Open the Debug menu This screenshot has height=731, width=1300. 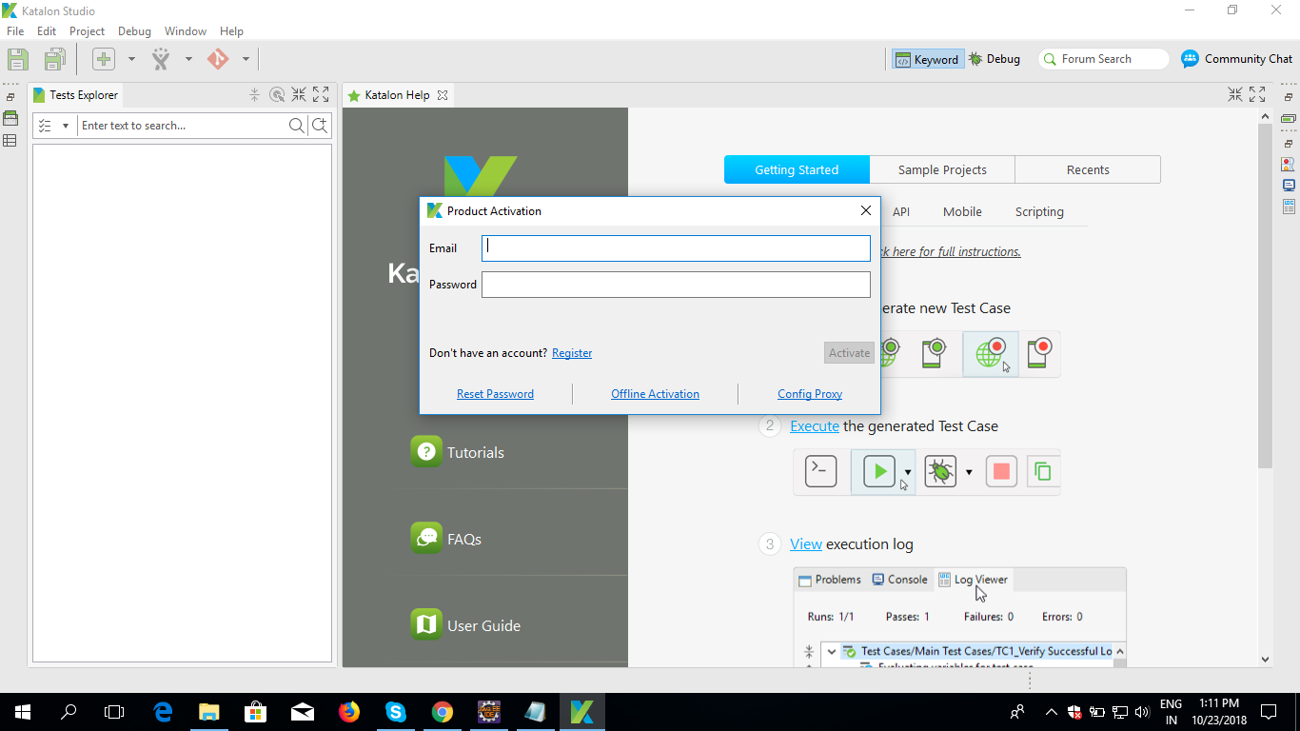[x=134, y=31]
